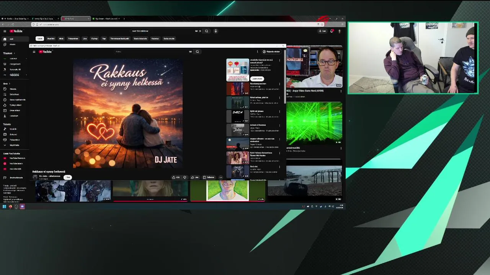Click the popup window's search magnifier button

(x=198, y=52)
